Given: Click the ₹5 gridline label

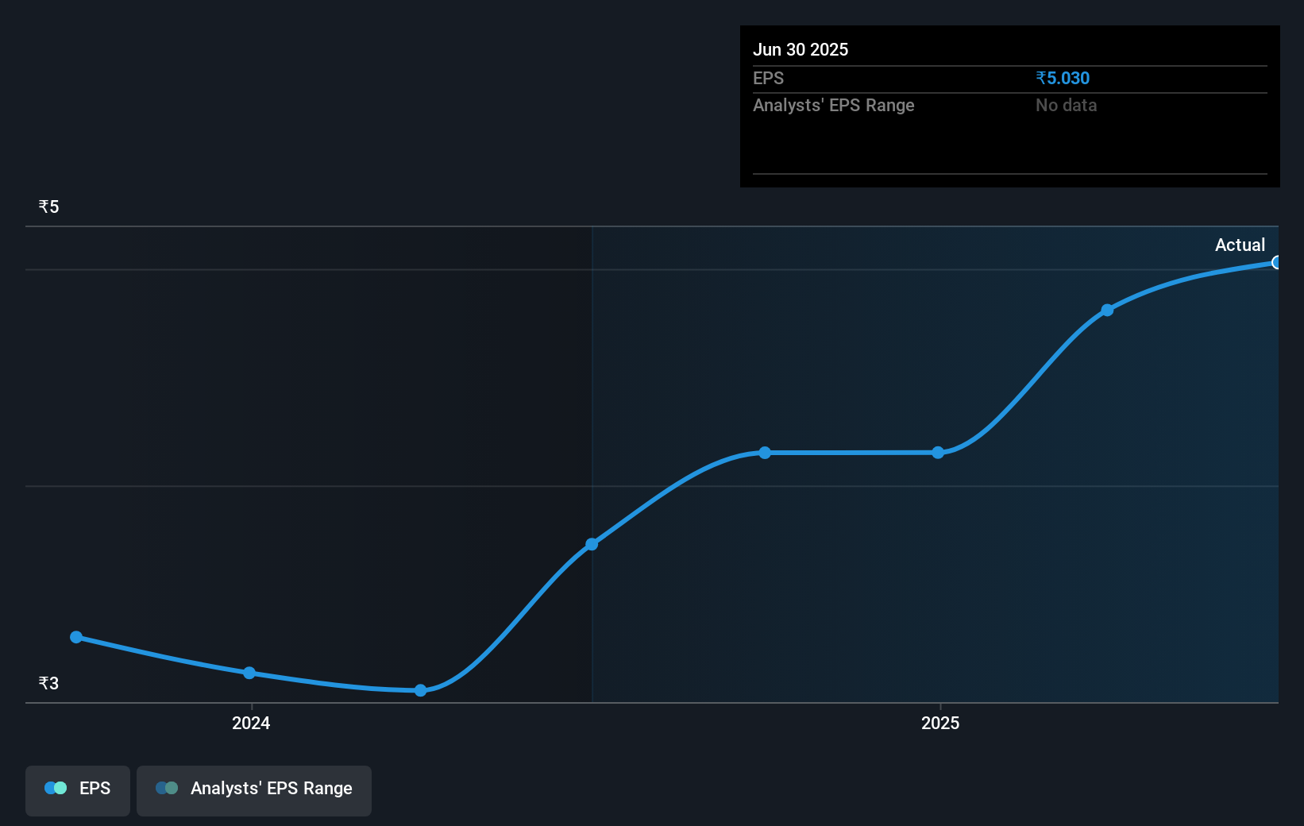Looking at the screenshot, I should pyautogui.click(x=48, y=206).
